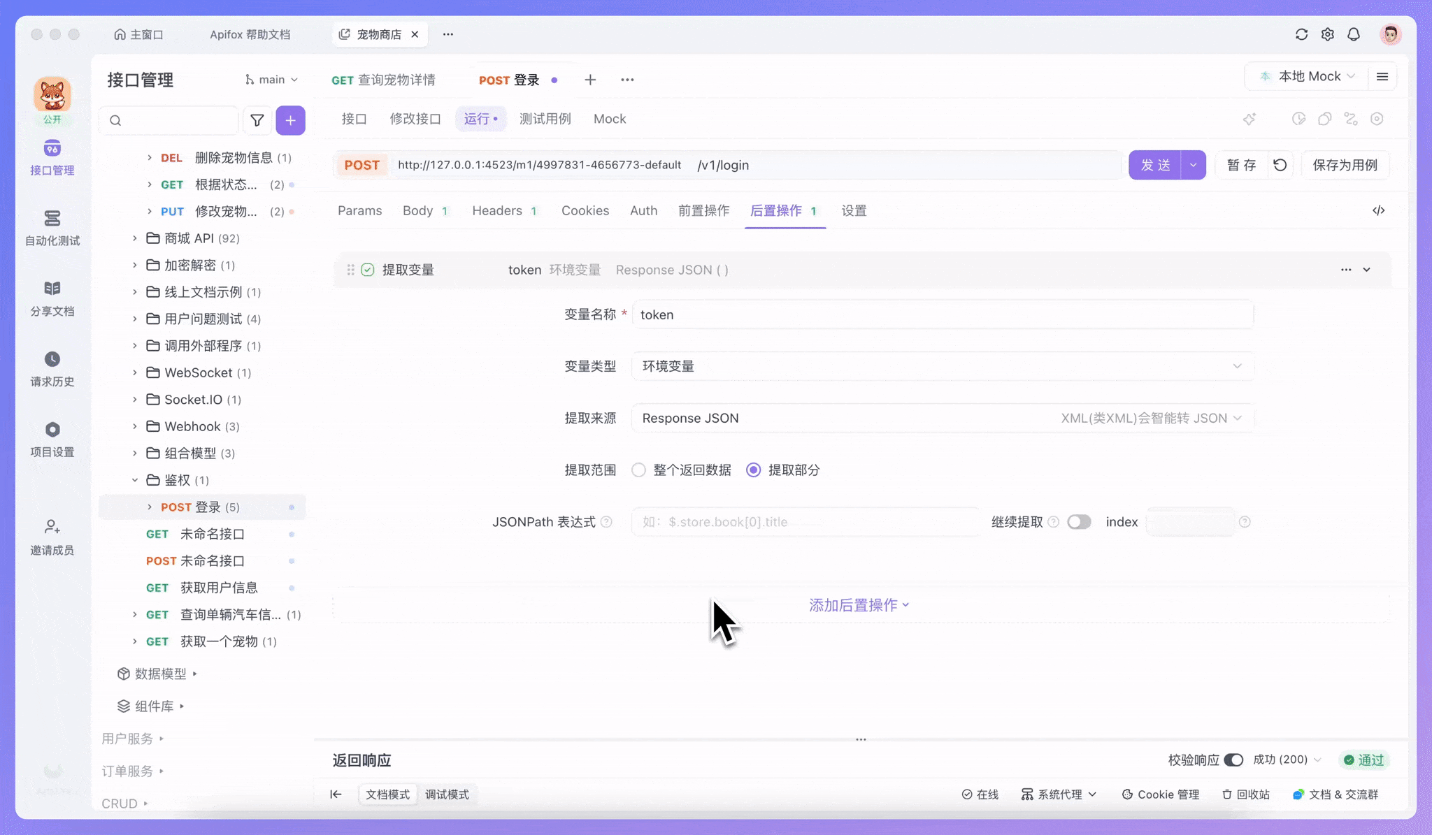Click 保存为用例 button
This screenshot has height=835, width=1432.
click(x=1345, y=165)
